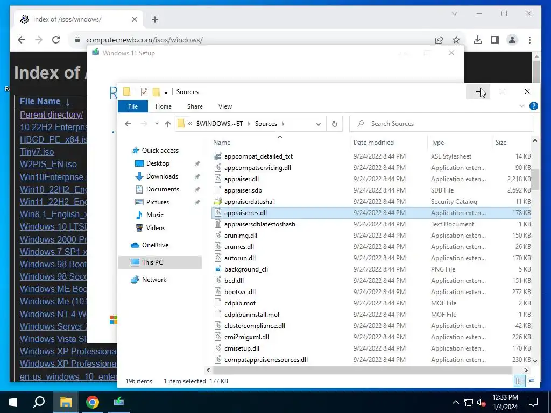Open the Share ribbon tab
This screenshot has width=551, height=413.
pos(195,106)
